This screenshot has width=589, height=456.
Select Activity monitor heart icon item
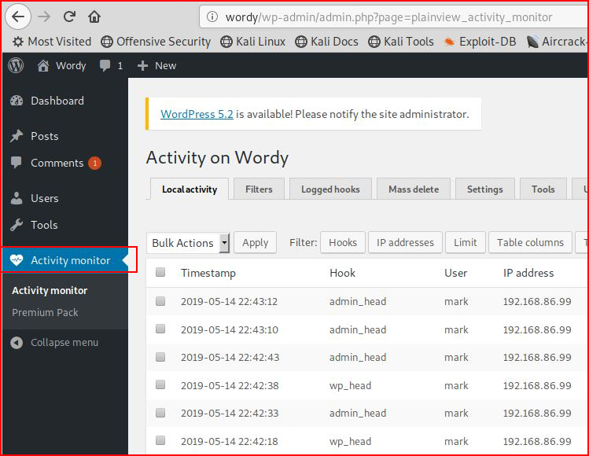click(x=64, y=260)
